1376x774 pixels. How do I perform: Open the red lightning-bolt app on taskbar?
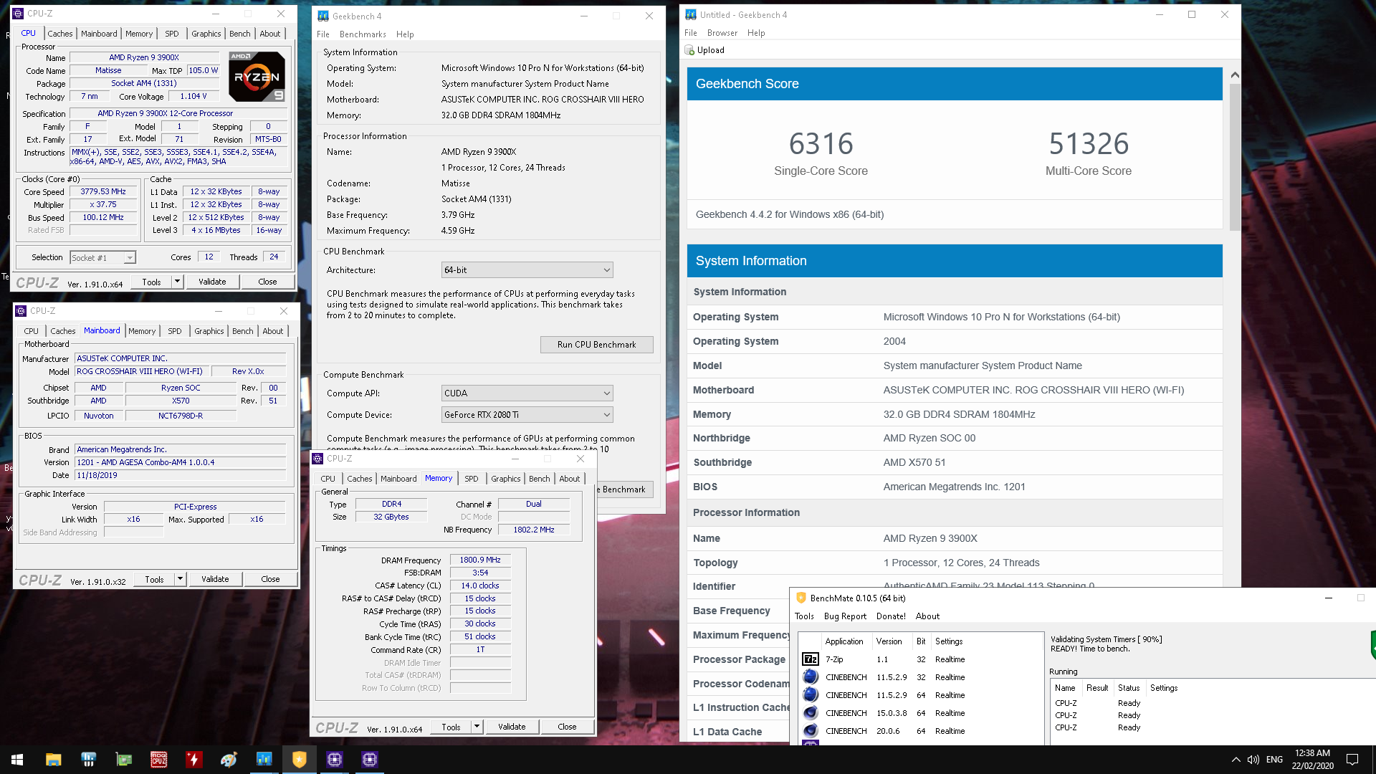pyautogui.click(x=193, y=760)
